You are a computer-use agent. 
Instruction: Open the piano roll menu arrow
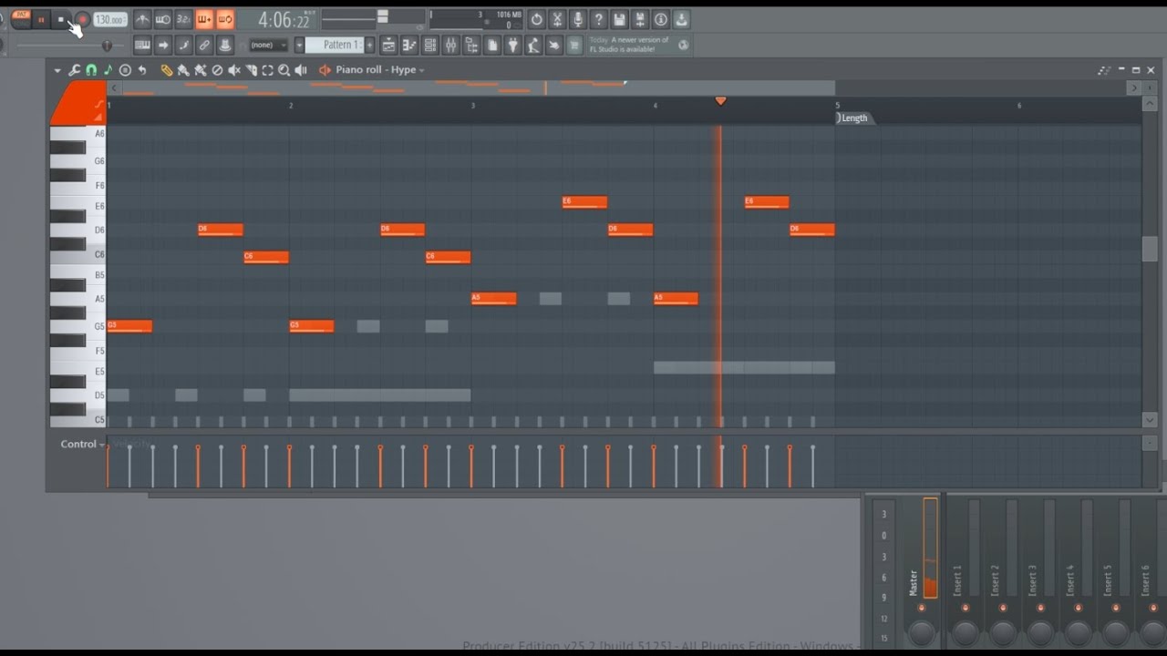tap(57, 70)
